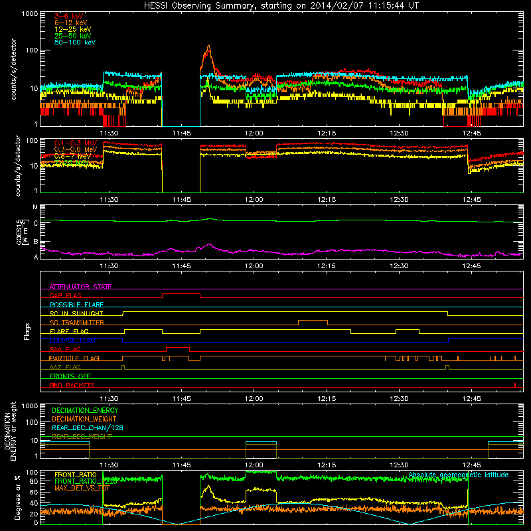
Task: Select the orange 6-12 keV legend label
Action: 71,23
